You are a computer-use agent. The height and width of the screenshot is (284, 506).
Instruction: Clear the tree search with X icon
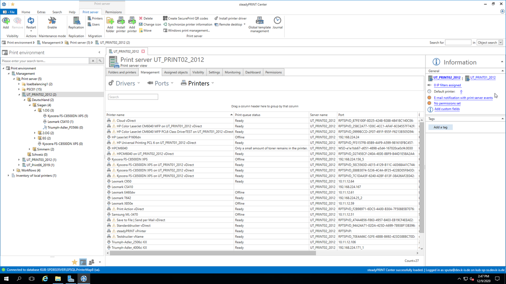93,61
